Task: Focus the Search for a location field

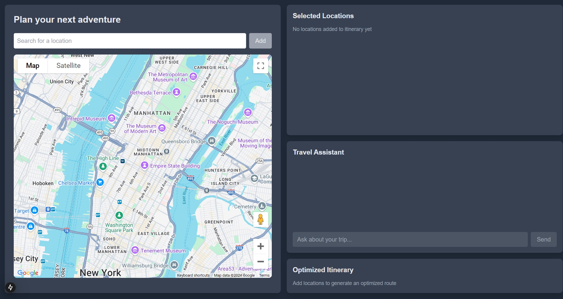Action: point(130,41)
